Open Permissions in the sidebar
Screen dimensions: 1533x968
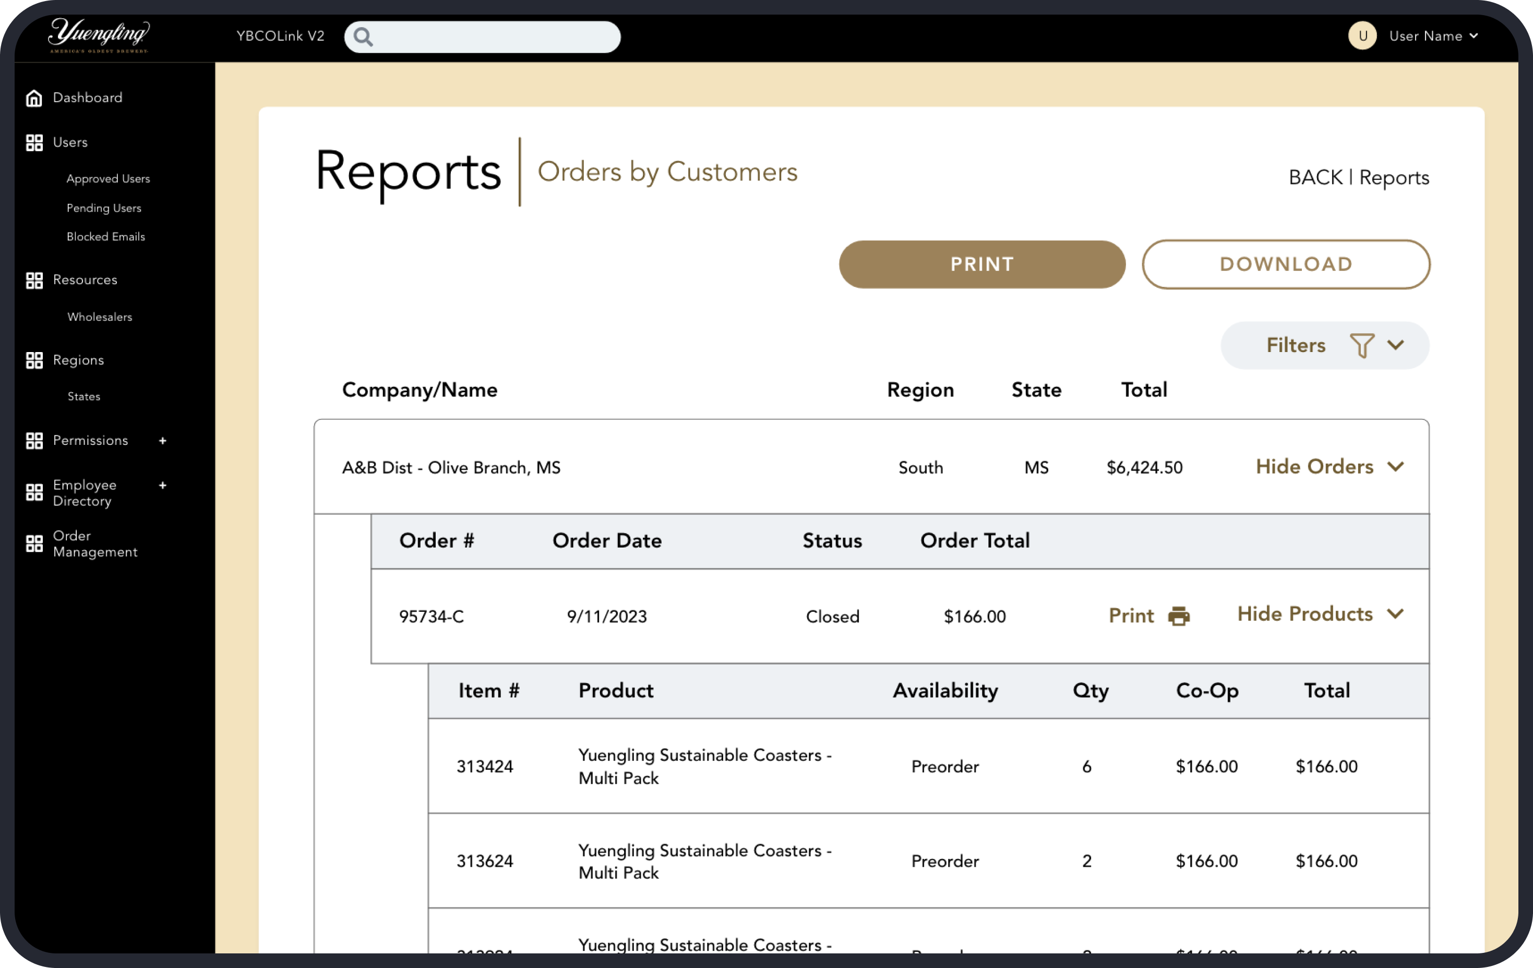pyautogui.click(x=90, y=440)
